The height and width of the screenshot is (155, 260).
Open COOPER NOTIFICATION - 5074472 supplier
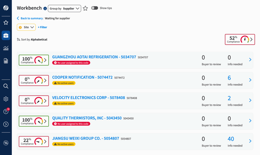[x=83, y=77]
